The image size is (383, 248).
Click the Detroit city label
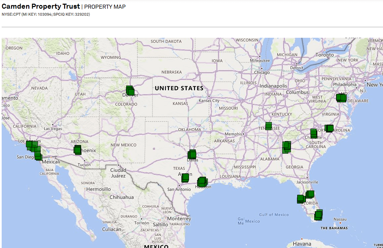[297, 68]
